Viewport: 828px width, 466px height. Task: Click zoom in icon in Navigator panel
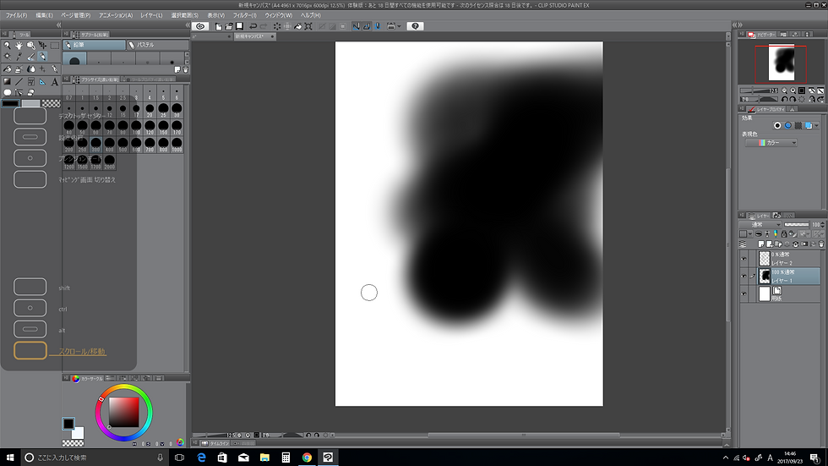(x=793, y=90)
